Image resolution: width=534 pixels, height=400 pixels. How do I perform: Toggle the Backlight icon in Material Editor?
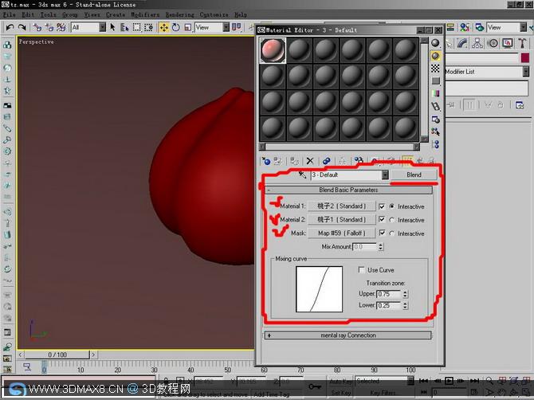click(436, 56)
